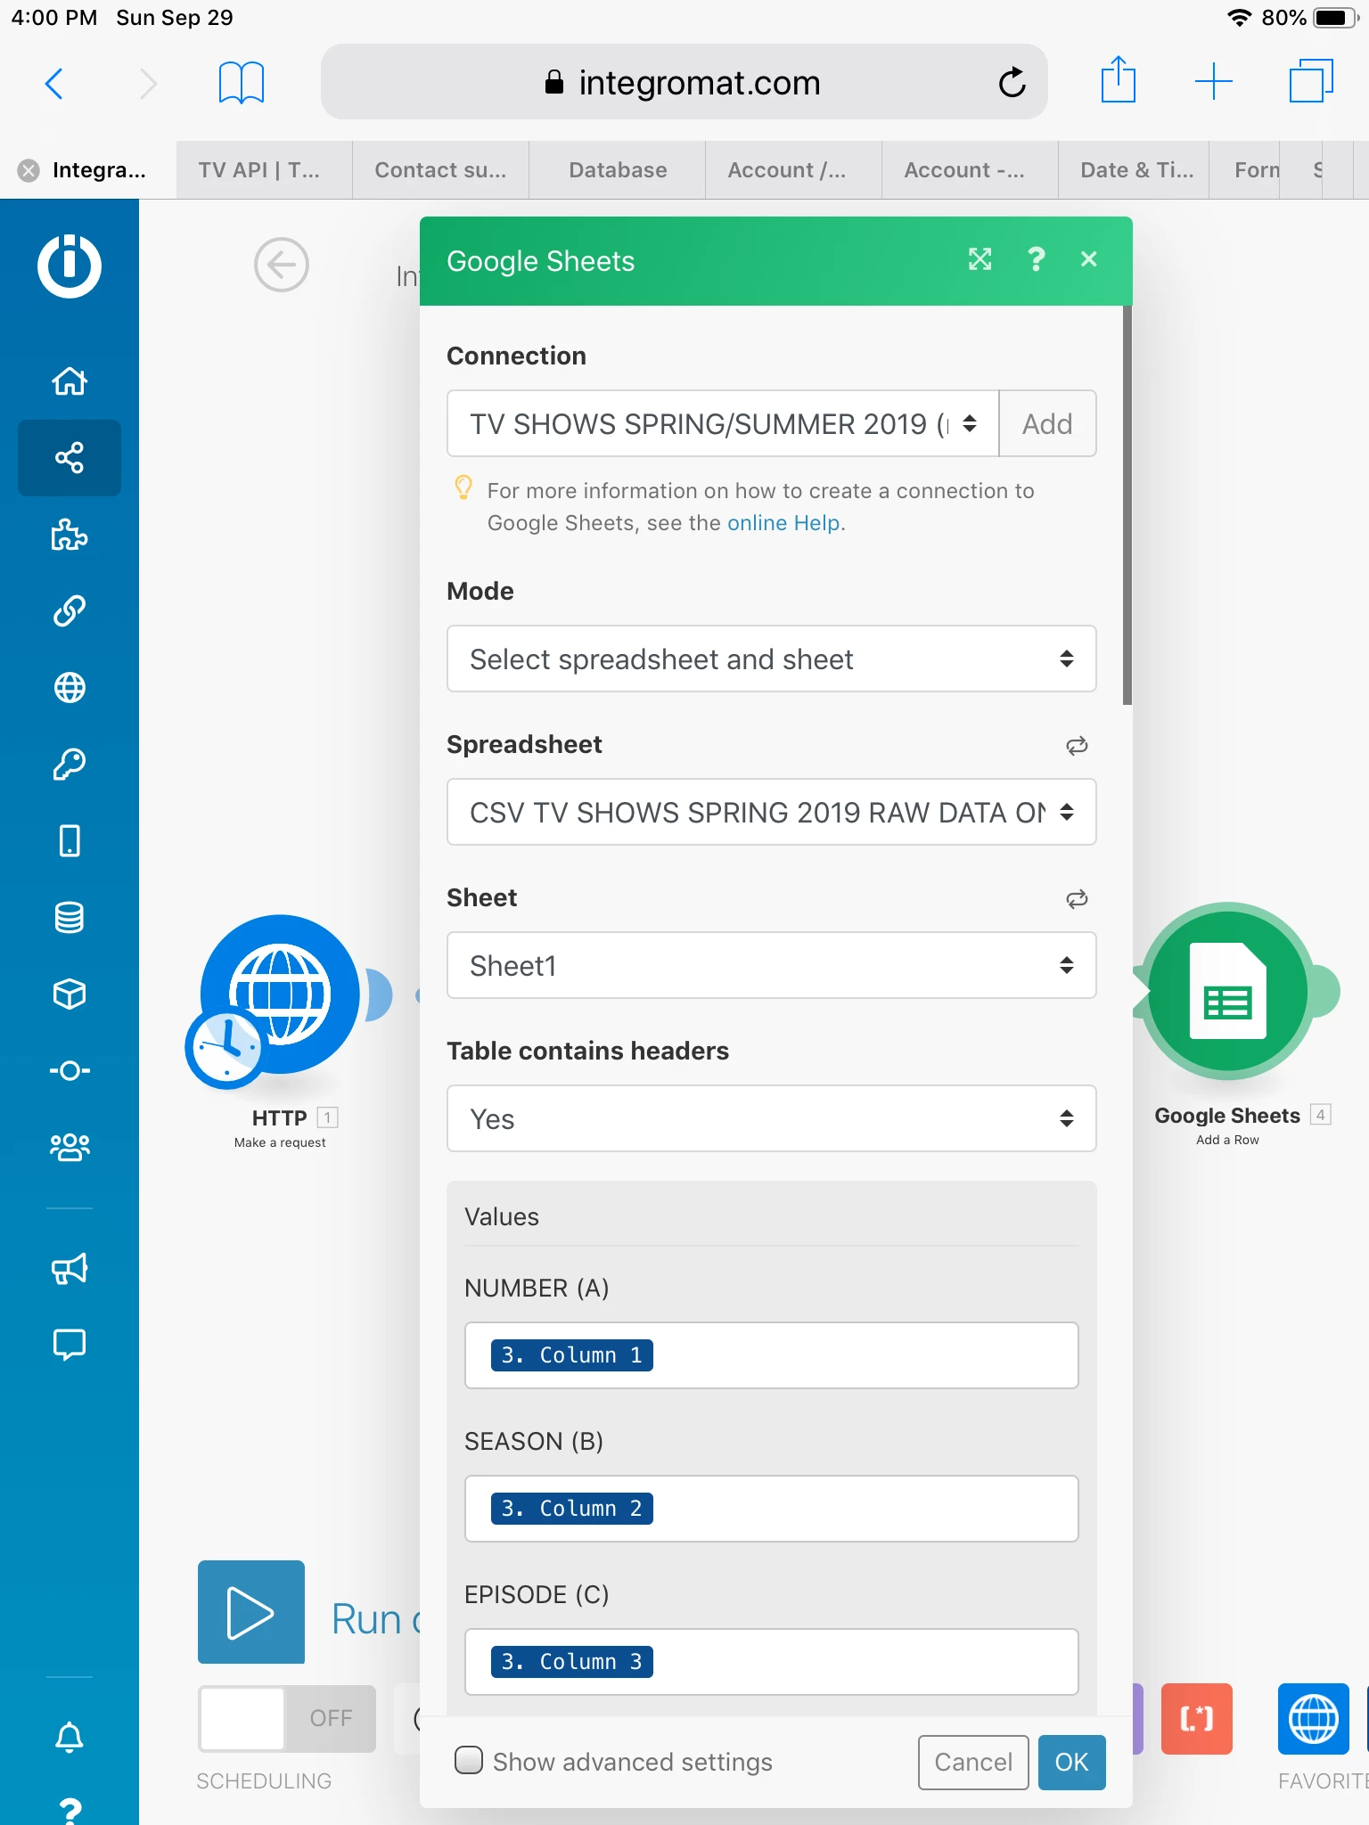
Task: Open Teams people icon in sidebar
Action: pos(70,1147)
